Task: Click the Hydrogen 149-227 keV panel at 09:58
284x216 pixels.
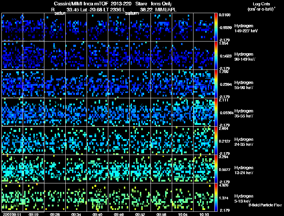Action: [x=162, y=27]
